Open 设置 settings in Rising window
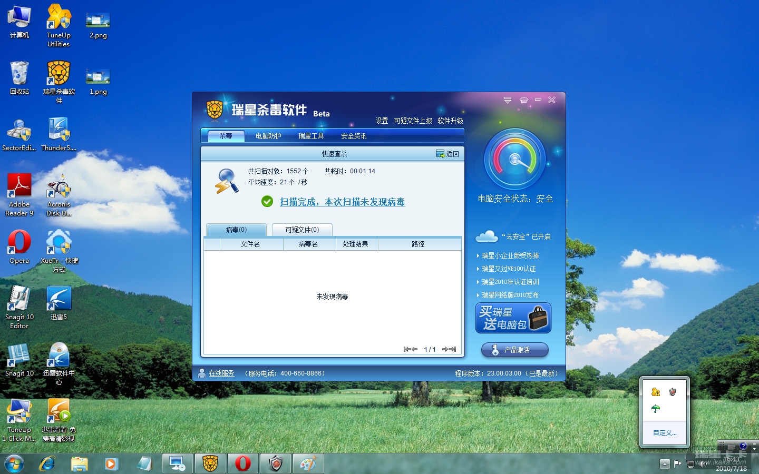 tap(382, 121)
